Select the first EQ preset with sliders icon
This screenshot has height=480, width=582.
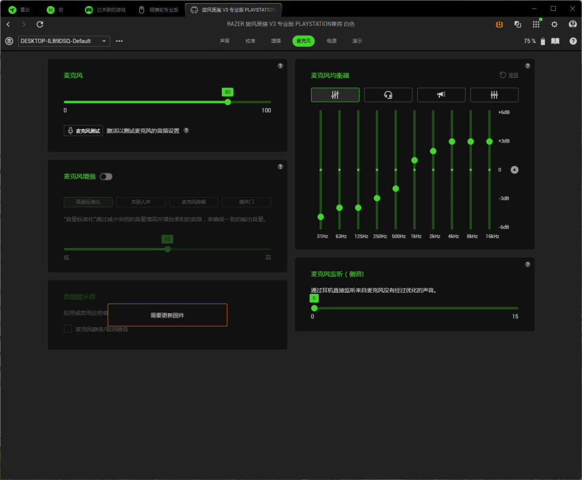(335, 95)
